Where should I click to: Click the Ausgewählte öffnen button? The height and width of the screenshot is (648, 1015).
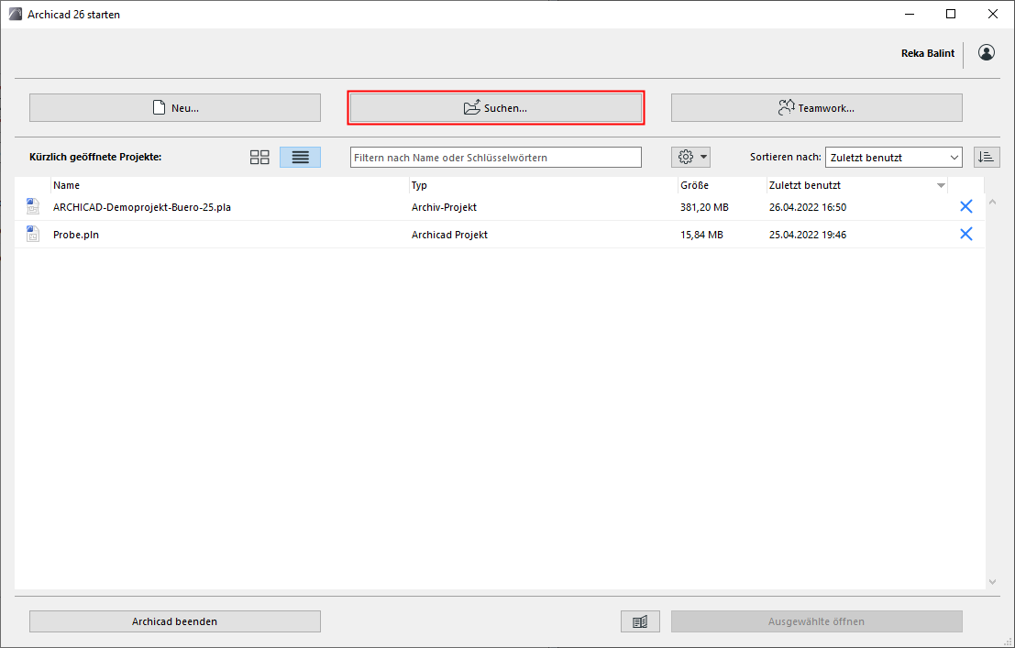click(816, 621)
